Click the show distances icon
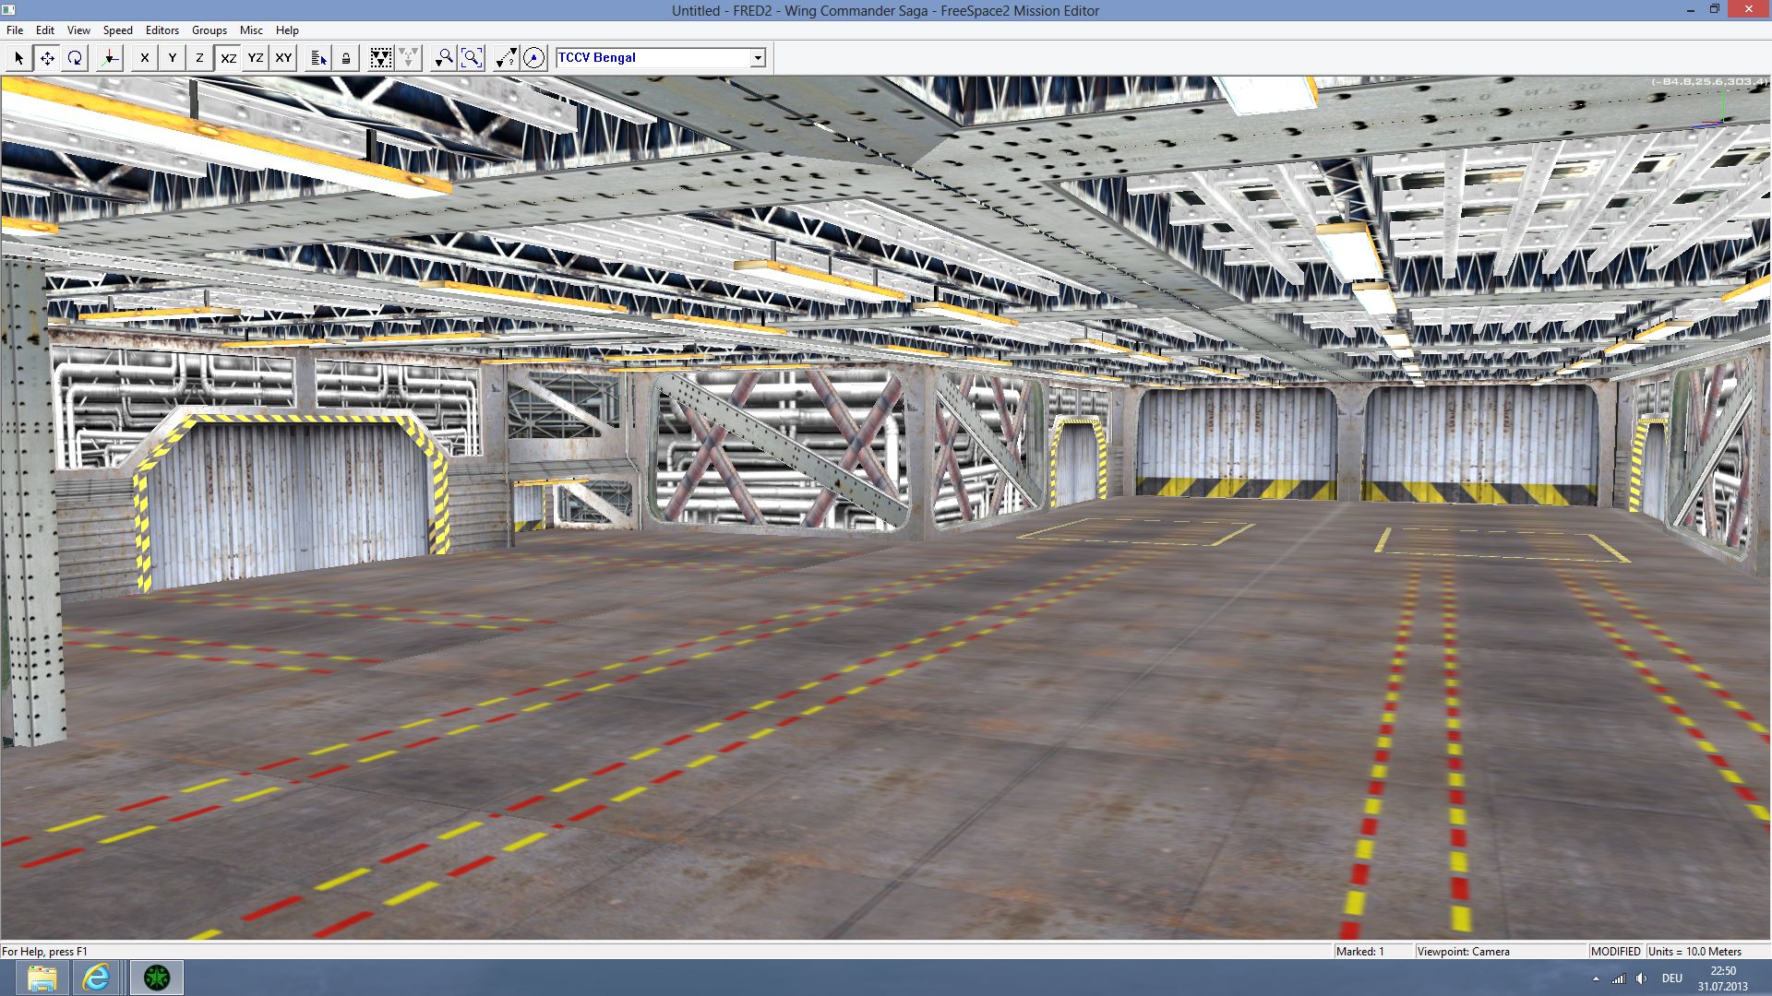 tap(506, 58)
